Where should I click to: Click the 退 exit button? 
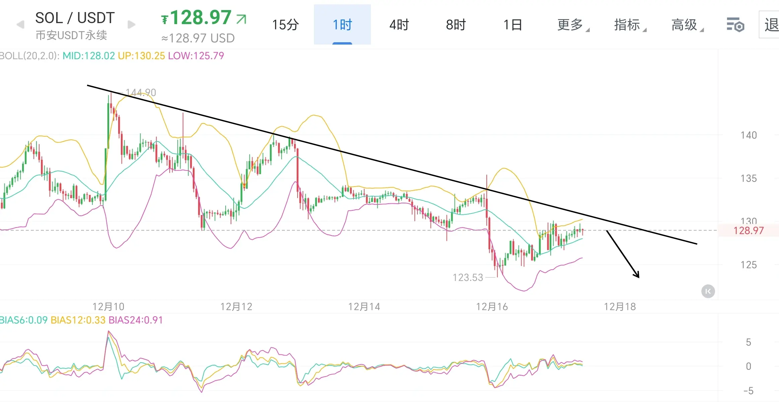[x=770, y=25]
